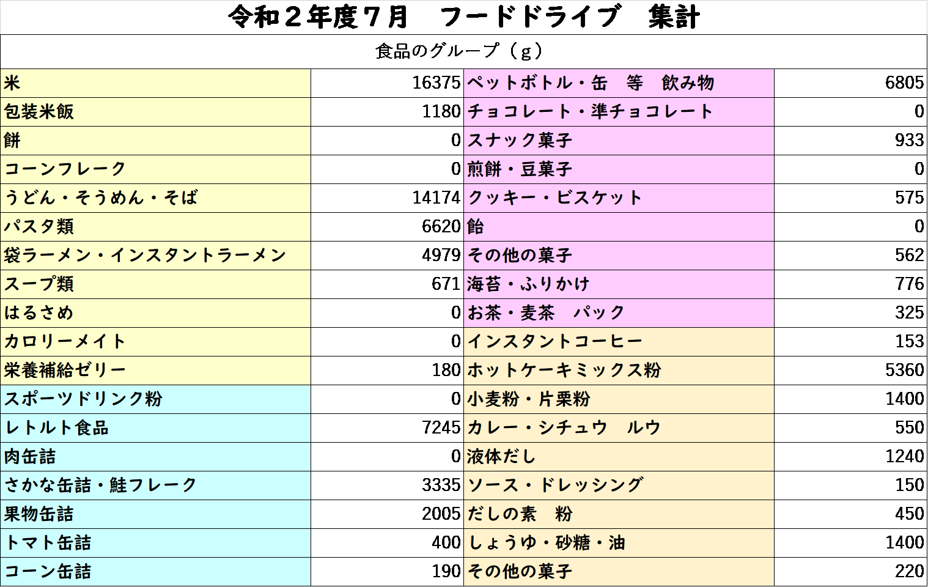Viewport: 928px width, 587px height.
Task: Select the だしの素 粉 label cell
Action: [x=619, y=514]
